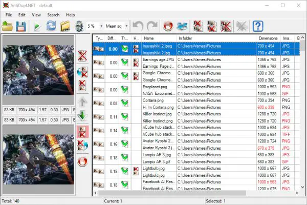Viewport: 307px width, 205px height.
Task: Click the TIFF image type cell
Action: click(x=286, y=134)
